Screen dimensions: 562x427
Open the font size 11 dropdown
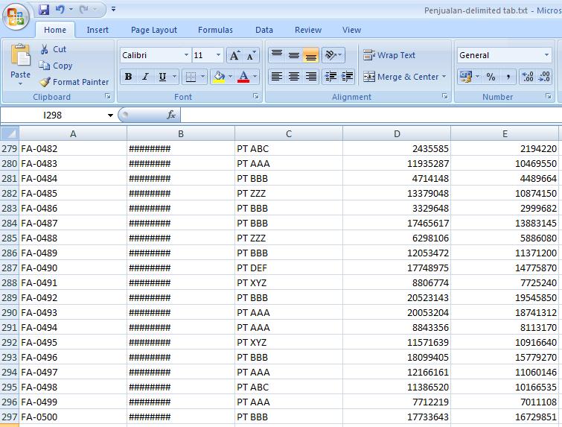point(218,55)
